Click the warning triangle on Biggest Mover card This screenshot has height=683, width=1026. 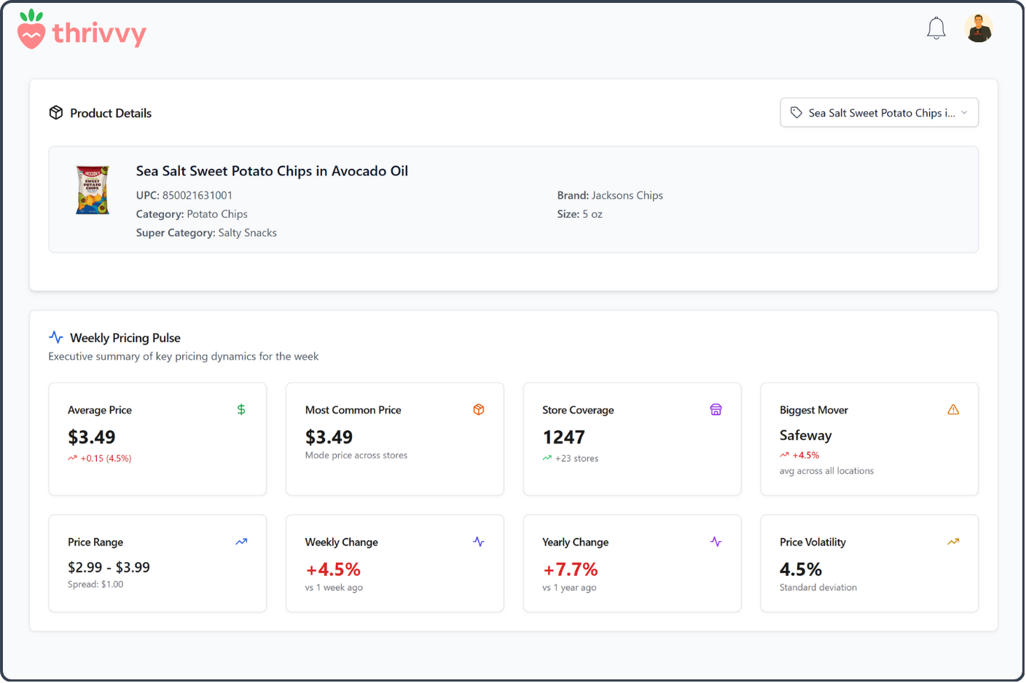click(953, 409)
